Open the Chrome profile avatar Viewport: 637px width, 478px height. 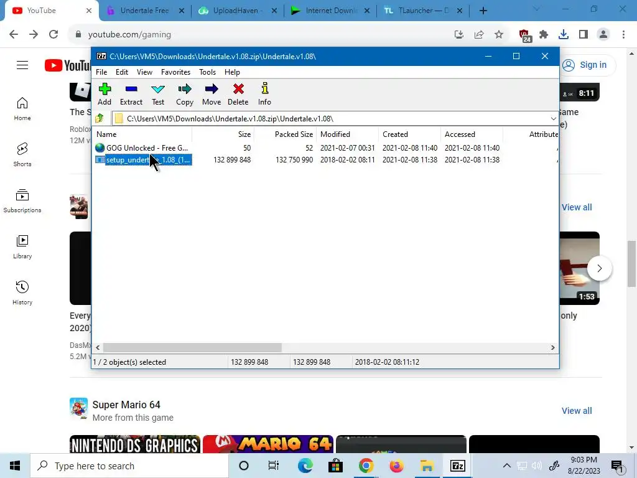pyautogui.click(x=603, y=35)
